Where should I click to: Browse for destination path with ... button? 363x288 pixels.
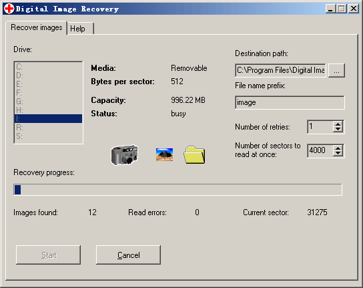coord(336,70)
